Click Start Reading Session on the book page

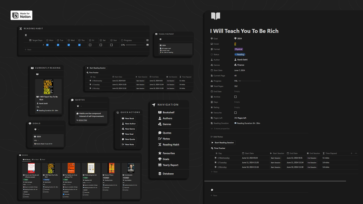[x=223, y=143]
